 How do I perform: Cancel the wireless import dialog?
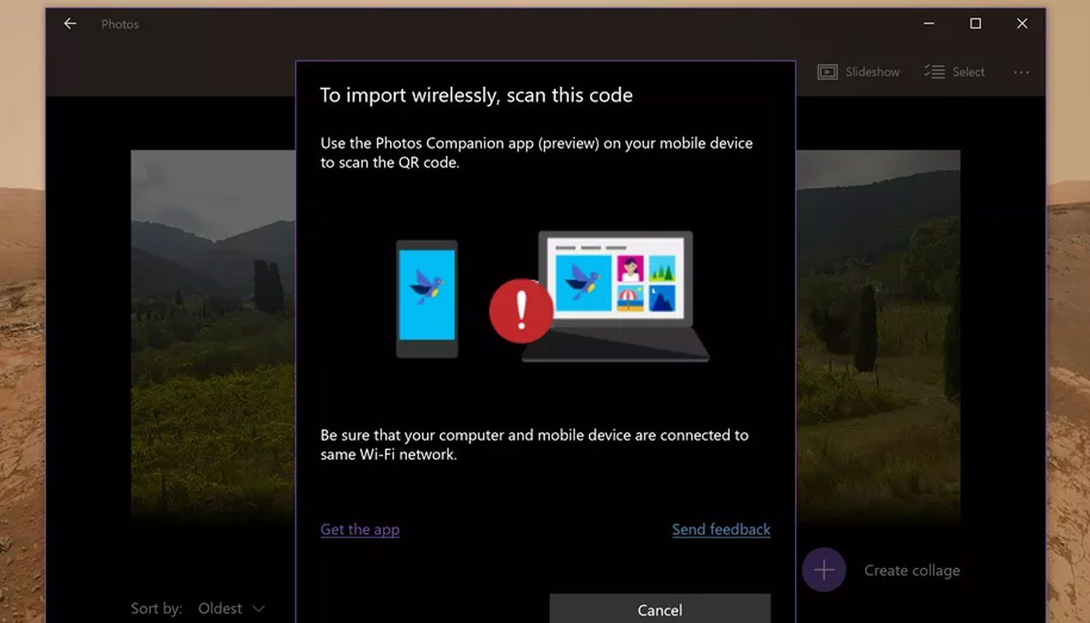pyautogui.click(x=659, y=610)
